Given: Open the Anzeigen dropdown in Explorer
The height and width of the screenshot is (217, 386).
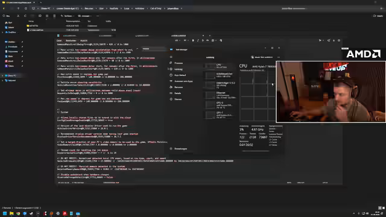Looking at the screenshot, I should point(85,16).
